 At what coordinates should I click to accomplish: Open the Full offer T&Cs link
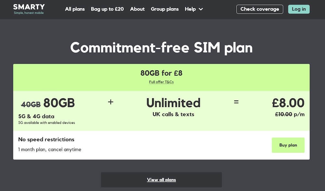[161, 82]
